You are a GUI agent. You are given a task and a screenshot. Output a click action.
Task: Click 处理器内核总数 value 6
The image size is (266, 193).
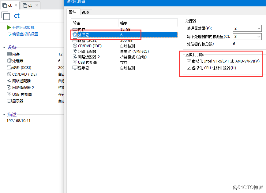pyautogui.click(x=234, y=44)
